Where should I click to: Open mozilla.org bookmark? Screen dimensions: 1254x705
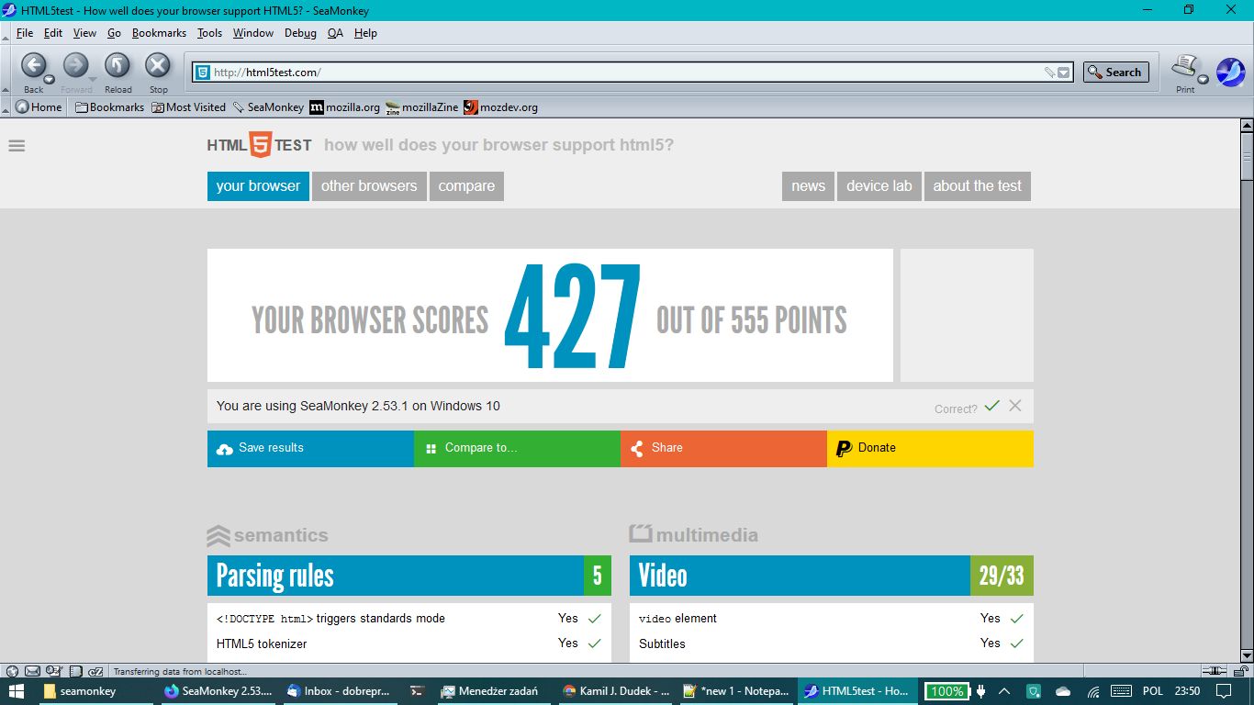[x=344, y=106]
